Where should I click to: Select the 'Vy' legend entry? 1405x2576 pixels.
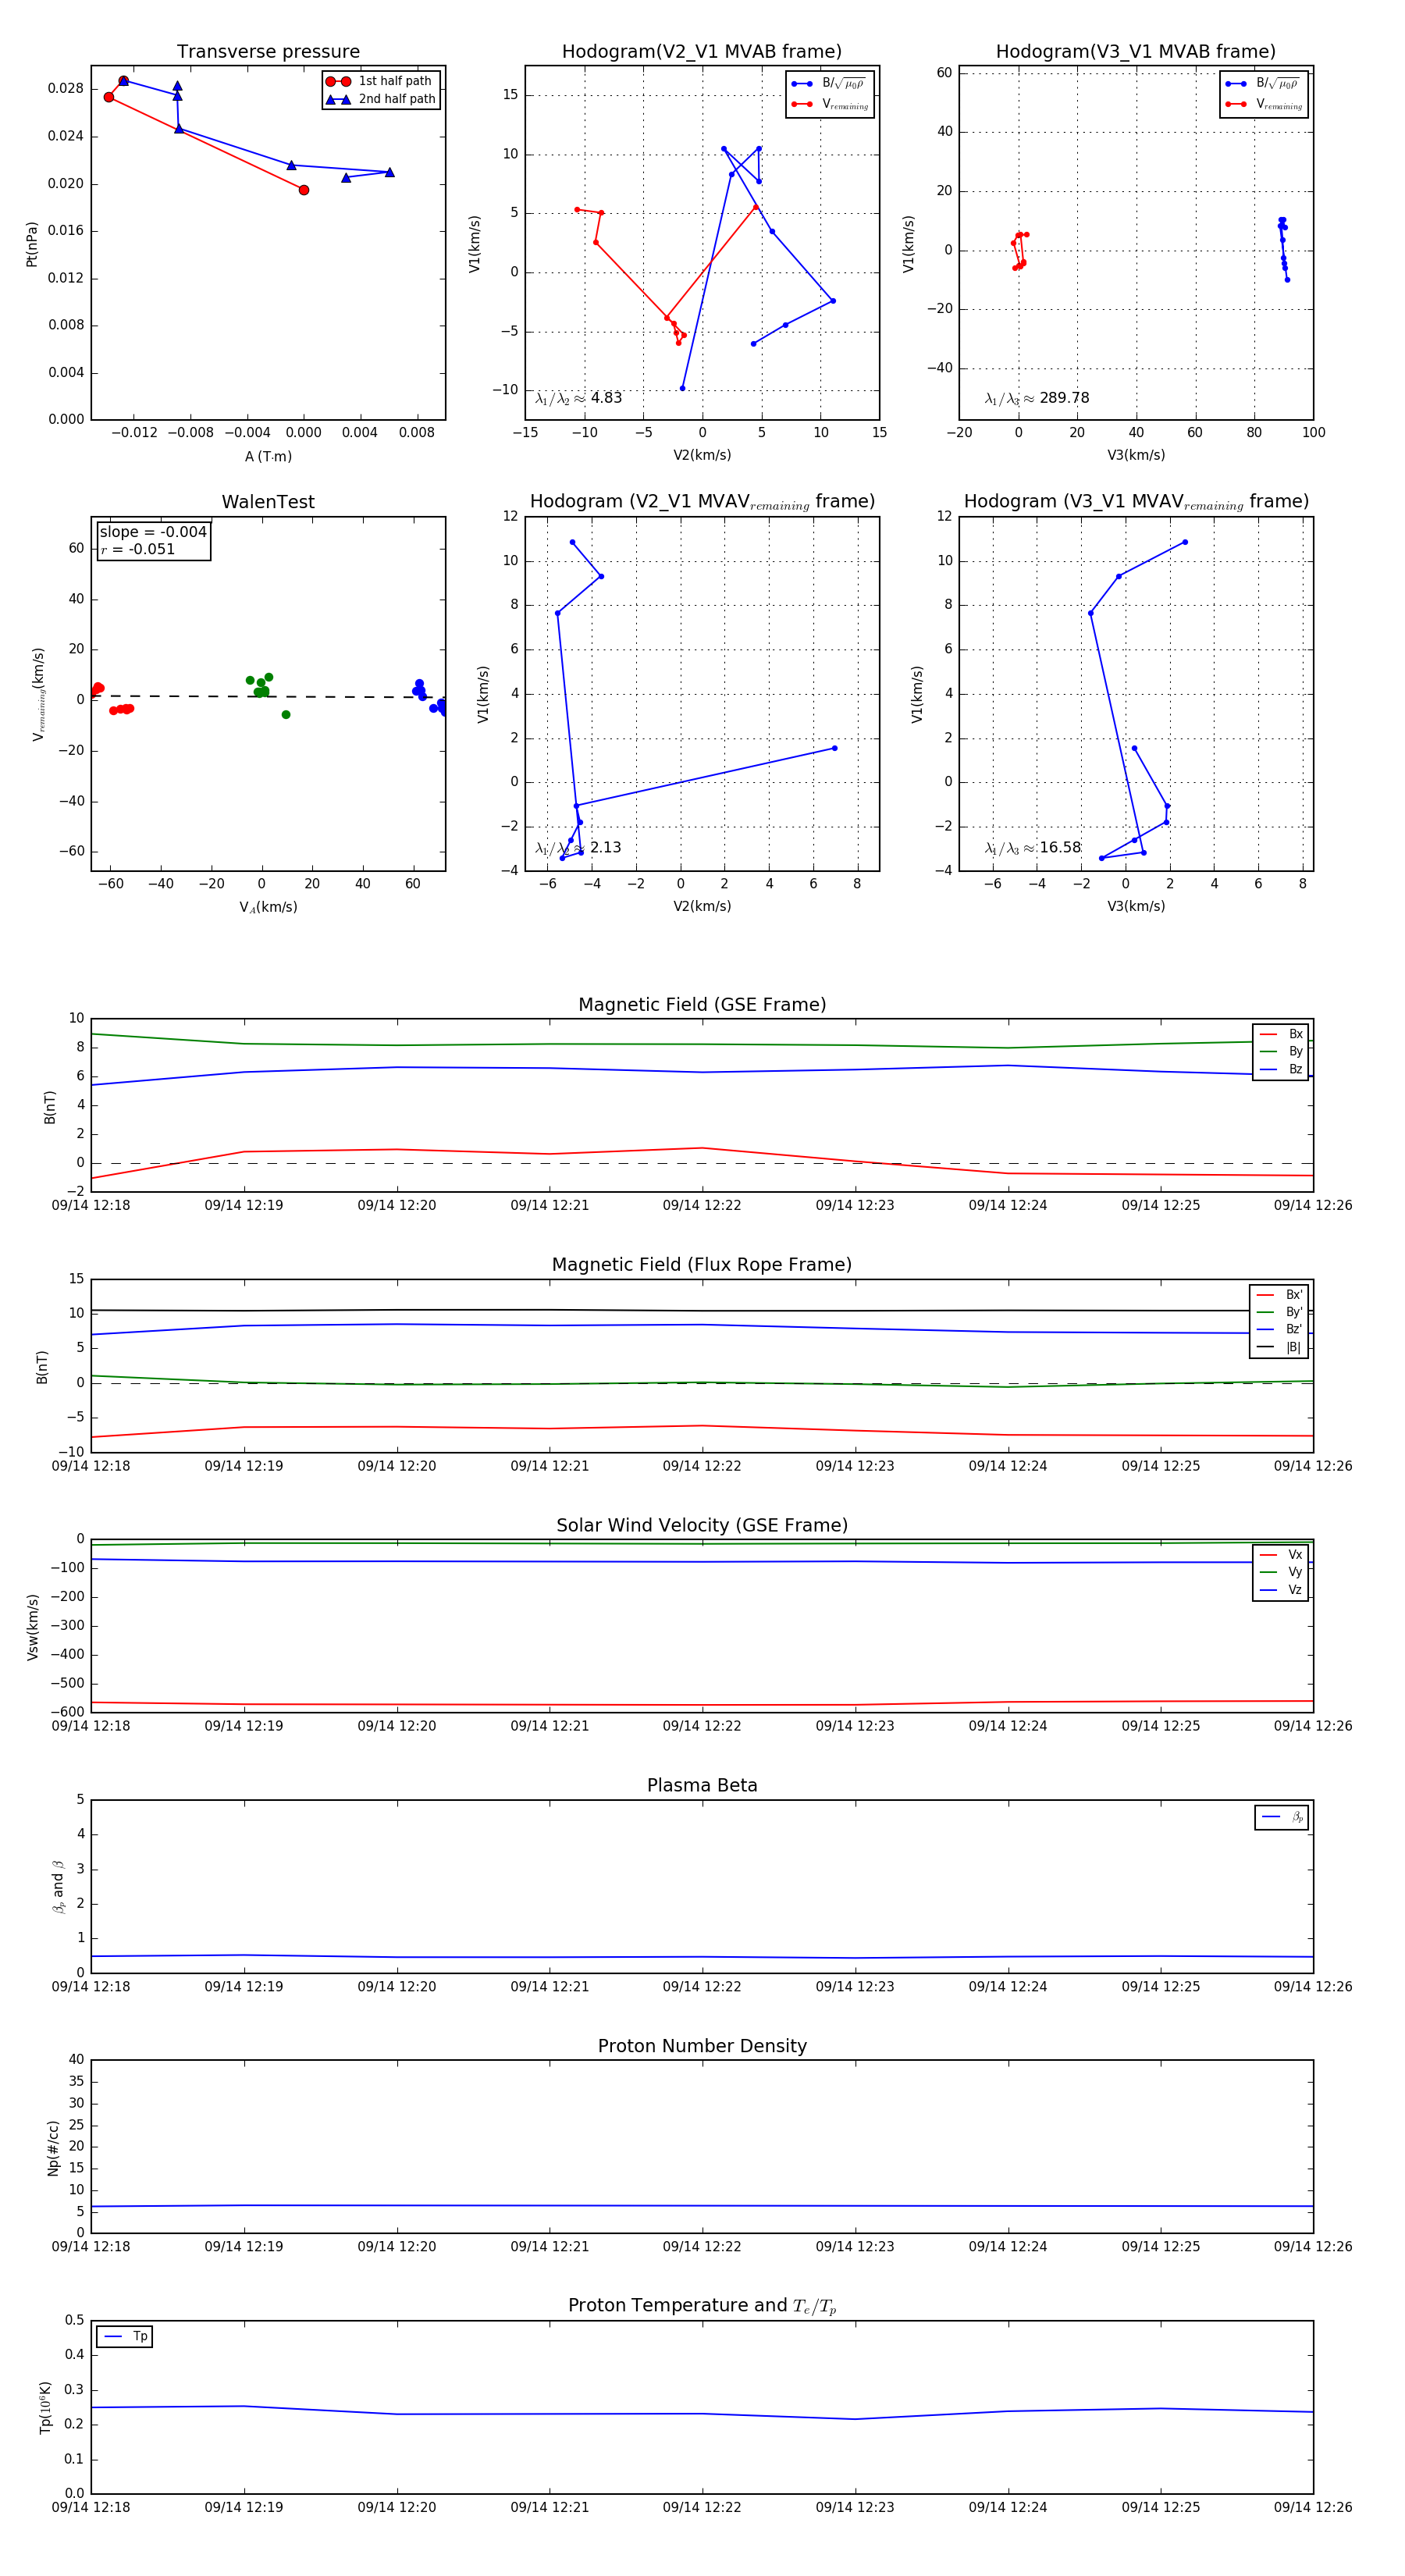coord(1281,1572)
